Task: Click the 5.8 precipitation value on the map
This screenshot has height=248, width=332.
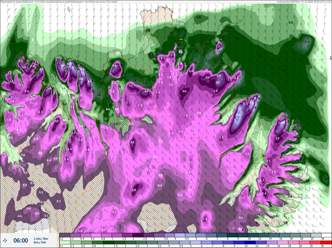Action: (239, 115)
